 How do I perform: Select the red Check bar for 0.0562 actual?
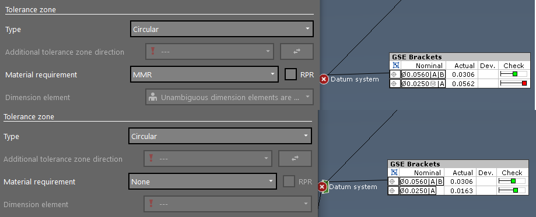514,84
